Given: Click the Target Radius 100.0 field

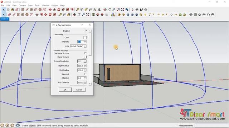Looking at the screenshot, I should tap(81, 66).
